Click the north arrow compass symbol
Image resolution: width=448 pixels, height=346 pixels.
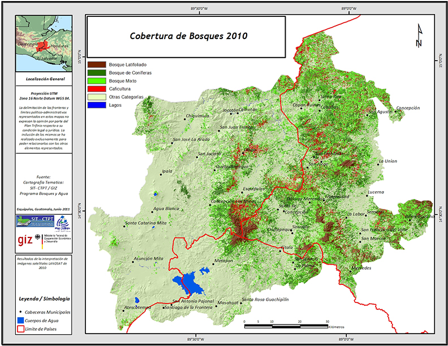pos(419,36)
